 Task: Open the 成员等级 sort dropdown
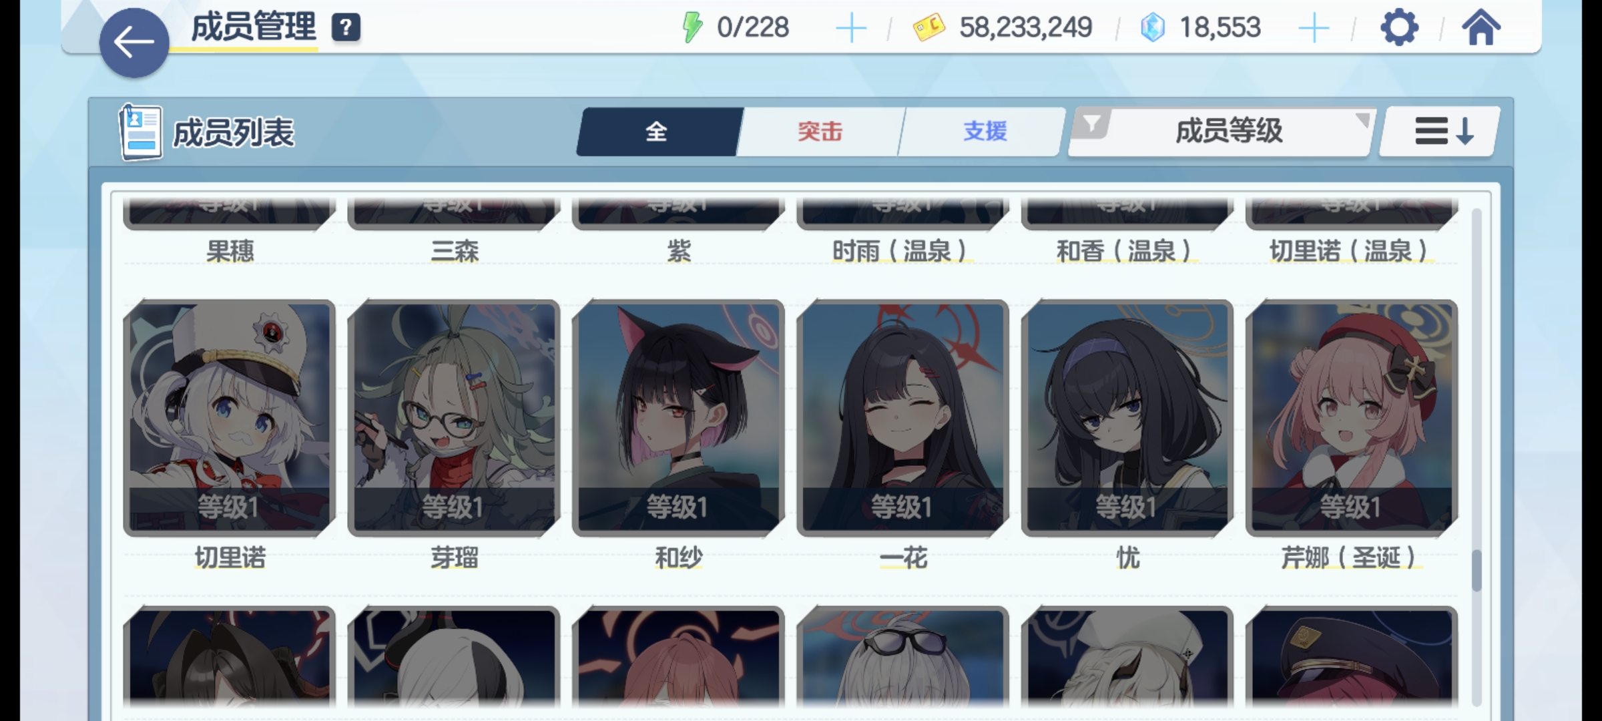[x=1229, y=131]
